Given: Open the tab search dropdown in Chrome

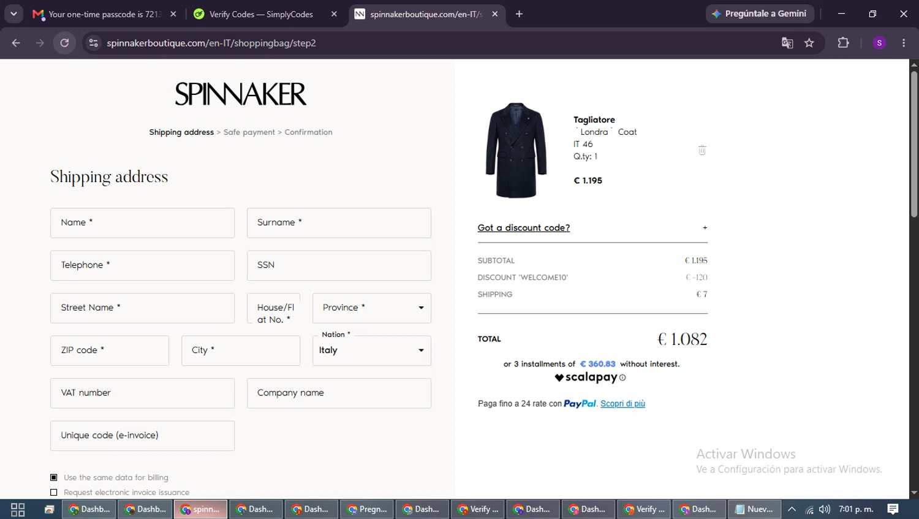Looking at the screenshot, I should pyautogui.click(x=13, y=13).
